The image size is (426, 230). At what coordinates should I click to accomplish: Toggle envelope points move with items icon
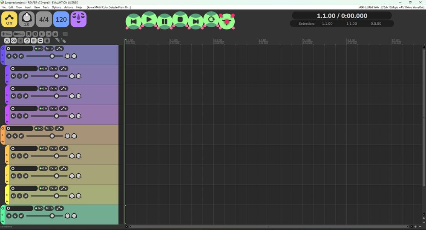(27, 41)
